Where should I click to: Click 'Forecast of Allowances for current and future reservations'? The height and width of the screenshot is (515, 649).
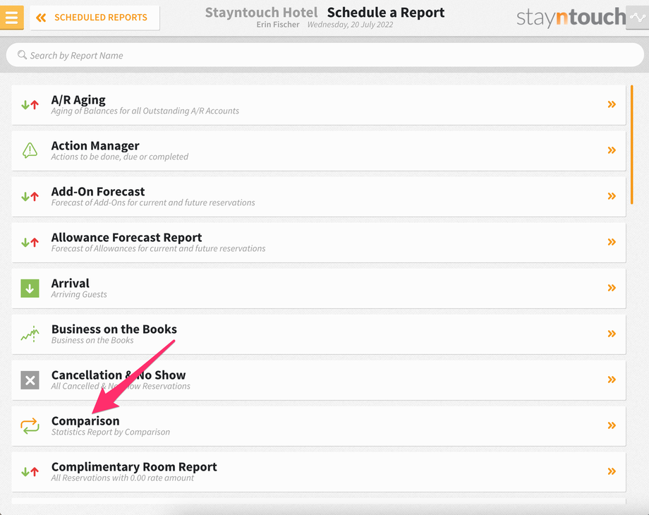pyautogui.click(x=159, y=248)
